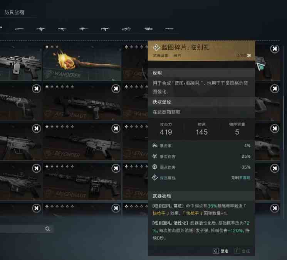Filter blueprints by sniper rifle category

tap(83, 29)
